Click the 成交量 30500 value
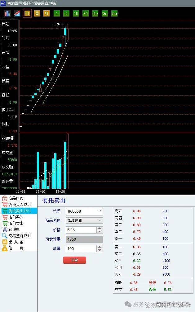The width and height of the screenshot is (195, 312). [12, 160]
